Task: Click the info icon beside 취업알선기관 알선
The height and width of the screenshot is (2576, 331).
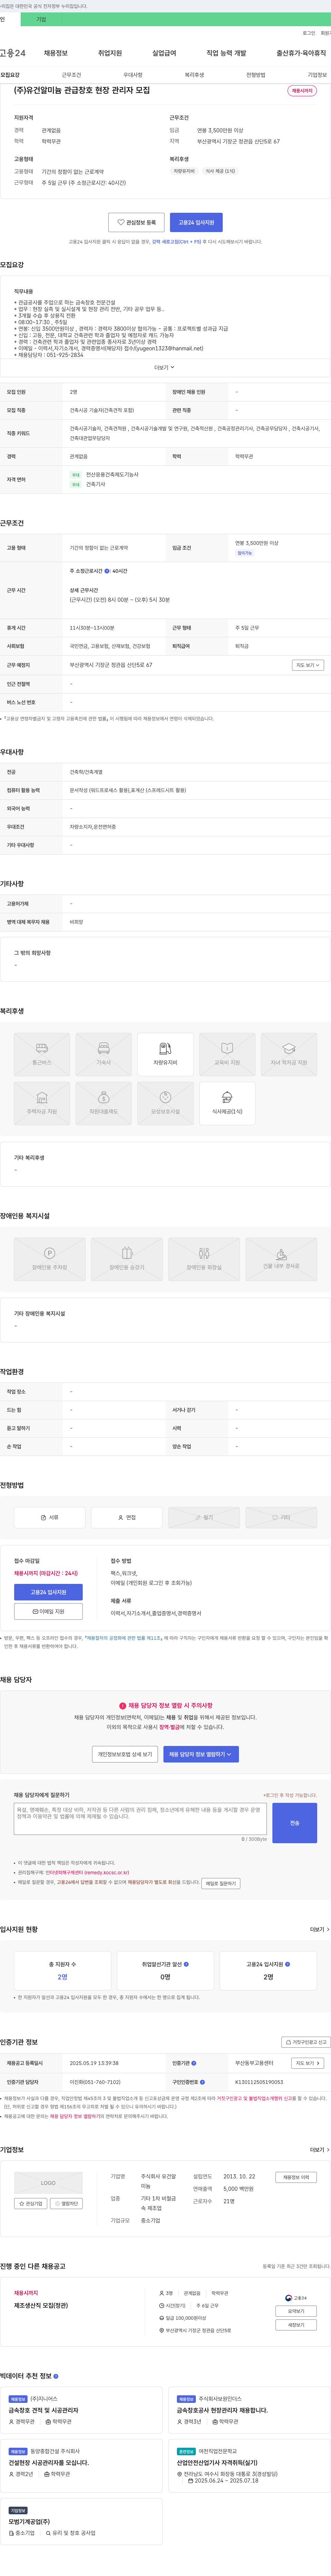Action: coord(186,1964)
